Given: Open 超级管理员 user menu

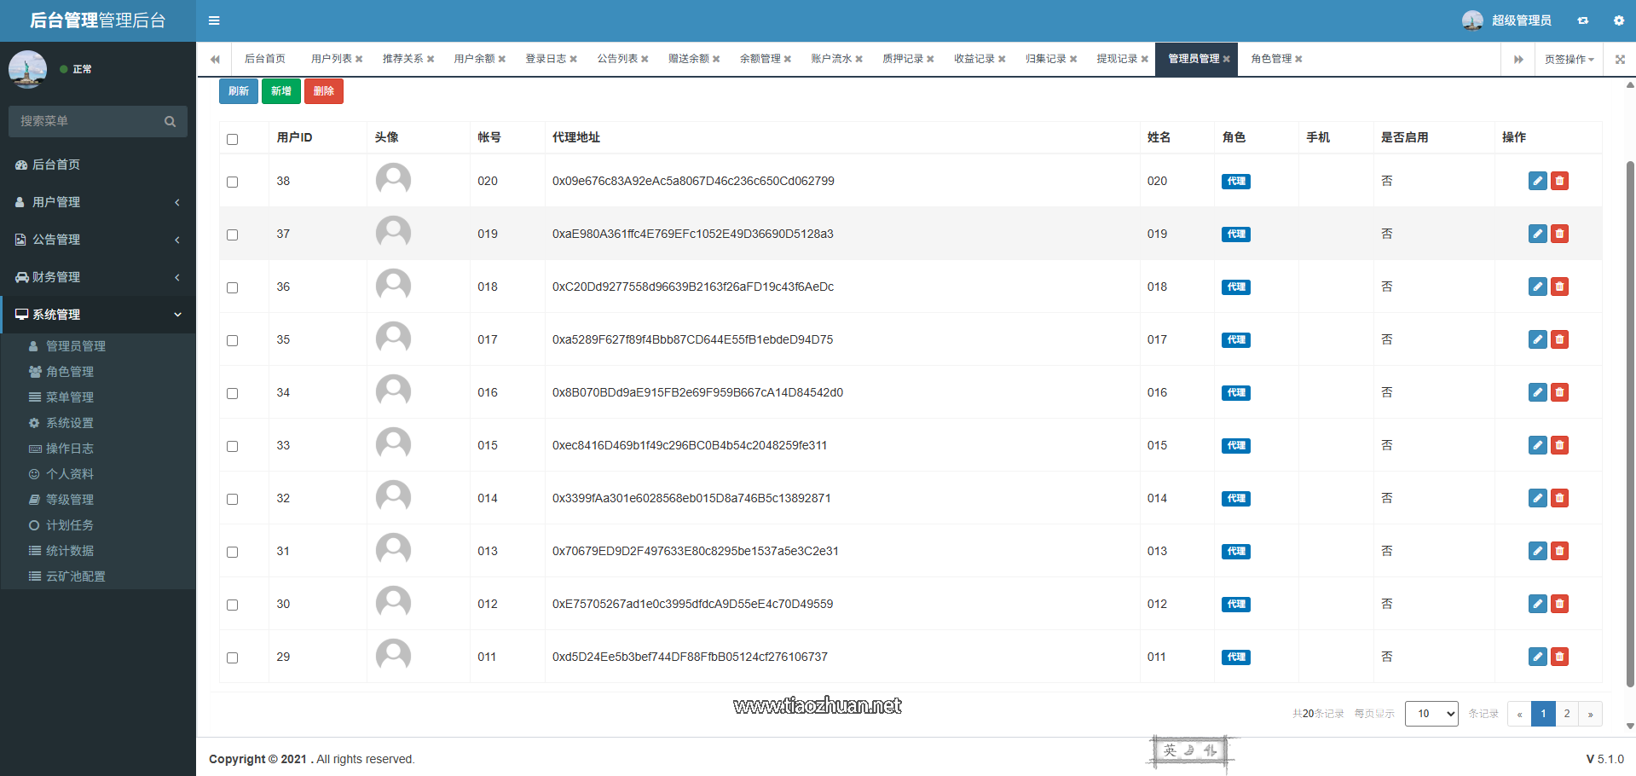Looking at the screenshot, I should [1507, 20].
